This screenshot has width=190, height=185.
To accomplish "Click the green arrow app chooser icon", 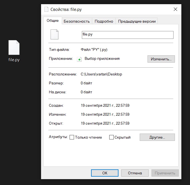I will (x=79, y=59).
